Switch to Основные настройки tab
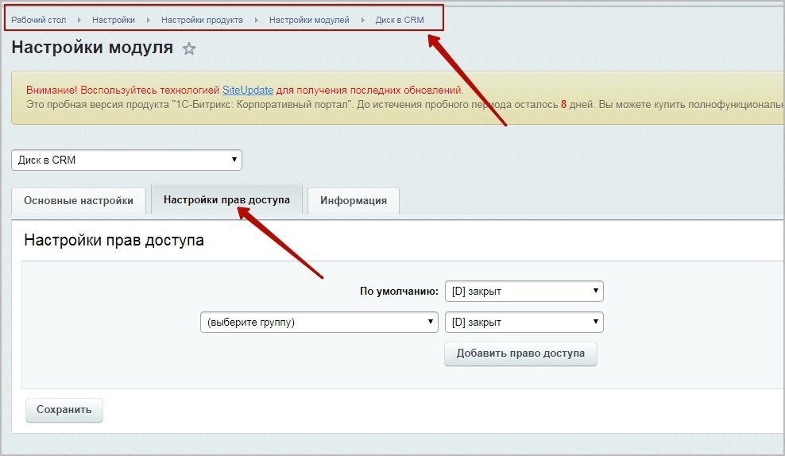This screenshot has width=785, height=456. pyautogui.click(x=79, y=201)
